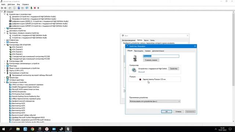Select Программный синтезатор звуковой таблицы Microsoft
This screenshot has height=132, width=235.
coord(32,75)
